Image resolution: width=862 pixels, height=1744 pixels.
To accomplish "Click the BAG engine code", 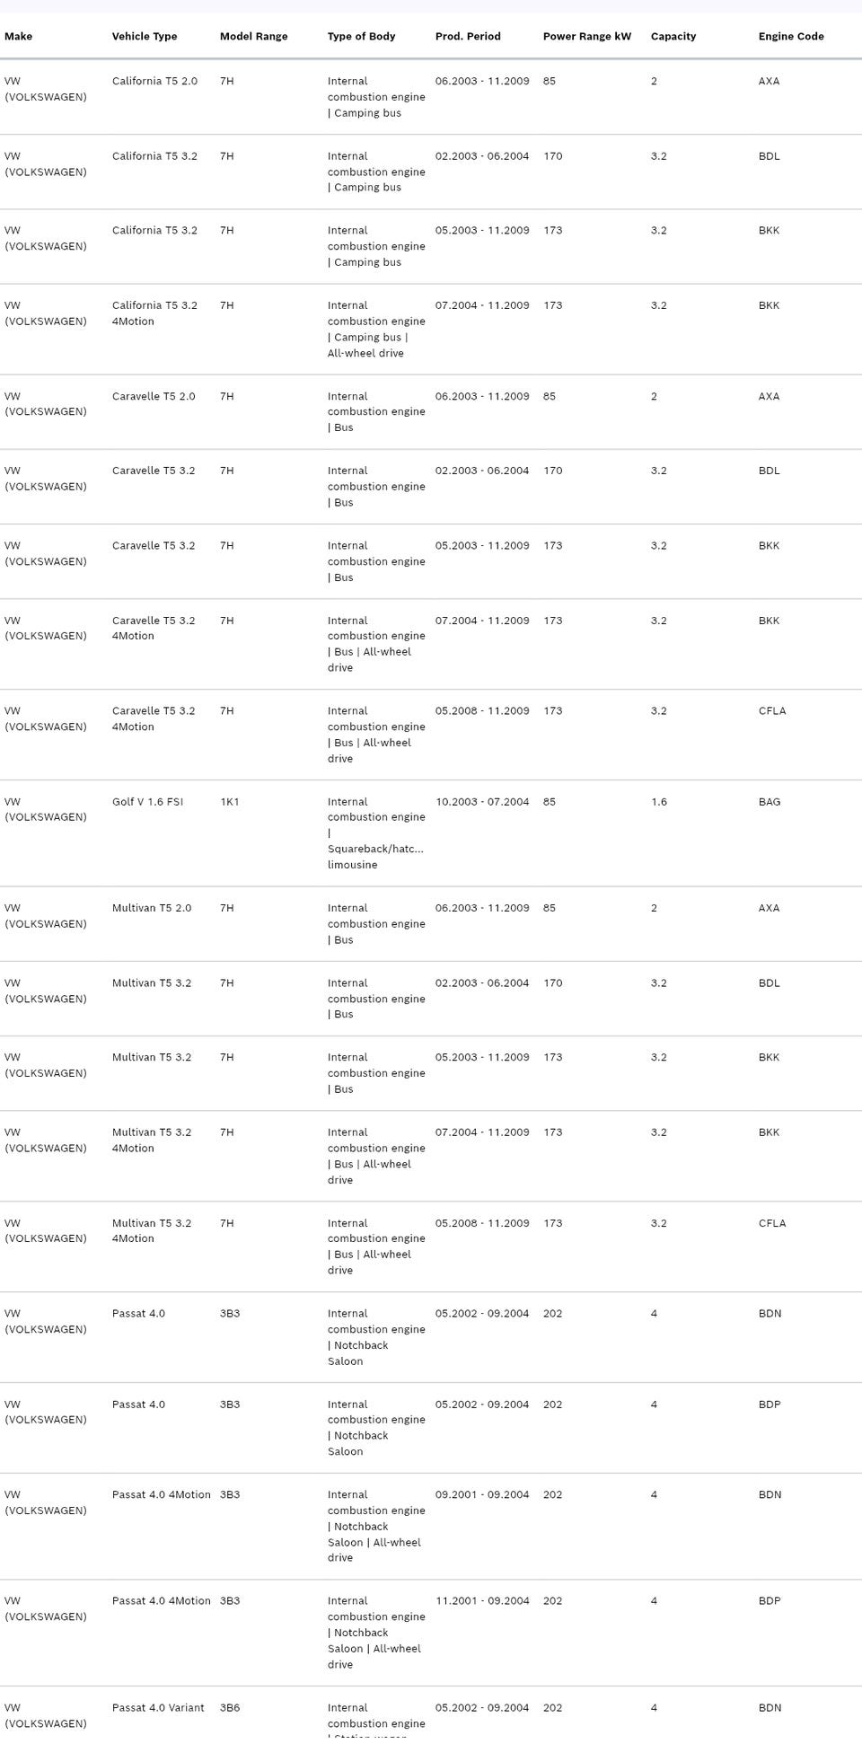I will tap(770, 802).
